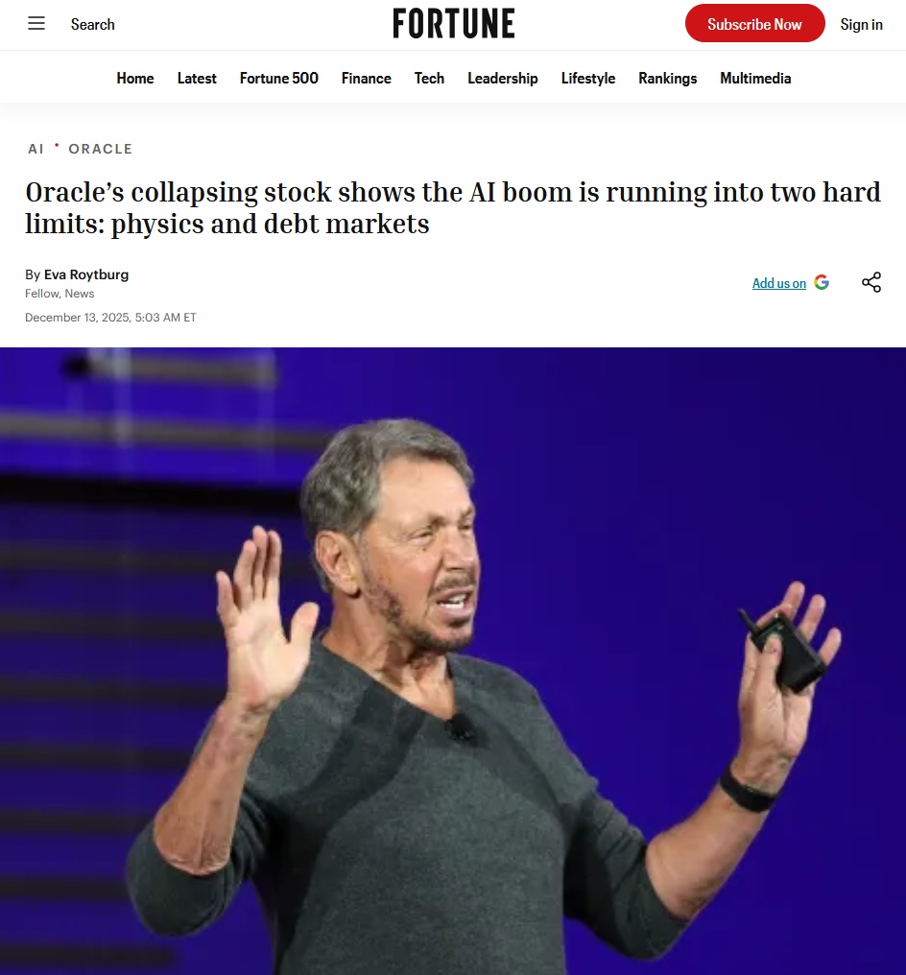This screenshot has width=906, height=975.
Task: Switch to the Tech section
Action: click(429, 79)
